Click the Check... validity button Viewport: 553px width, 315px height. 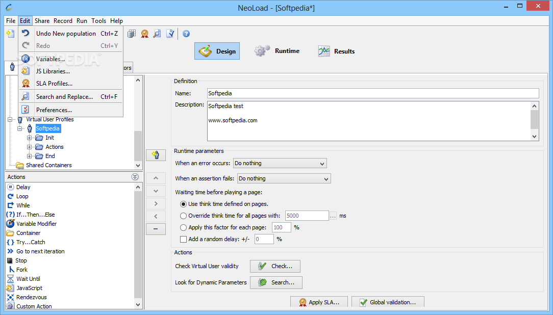tap(275, 267)
